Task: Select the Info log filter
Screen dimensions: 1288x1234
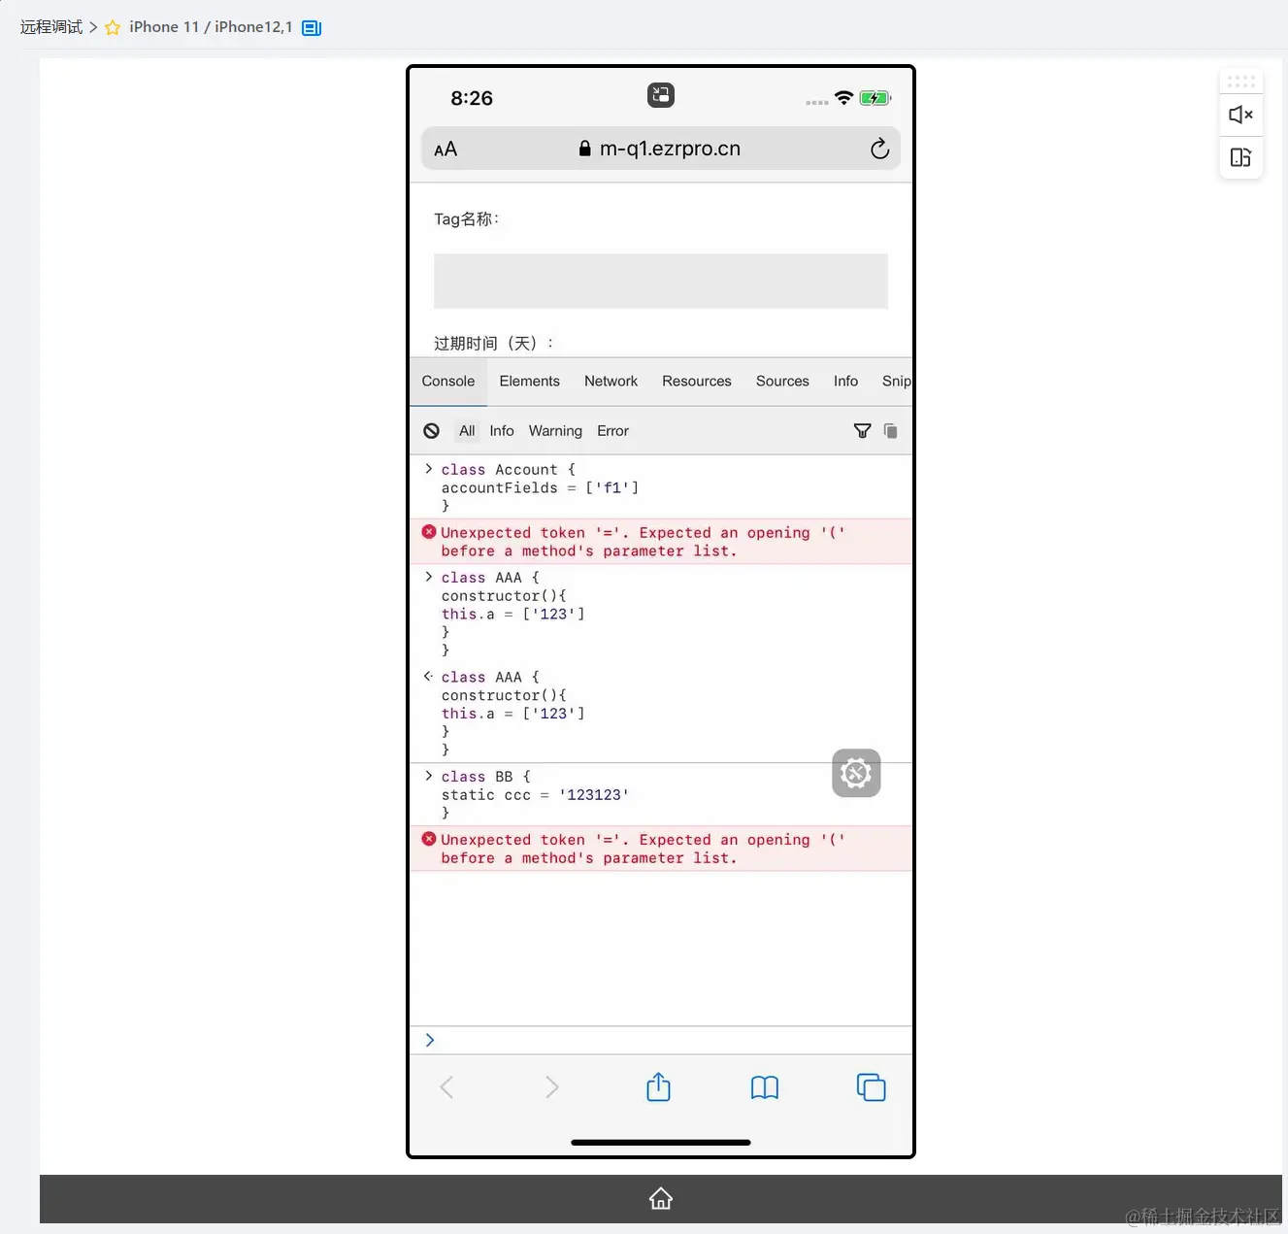Action: (x=502, y=431)
